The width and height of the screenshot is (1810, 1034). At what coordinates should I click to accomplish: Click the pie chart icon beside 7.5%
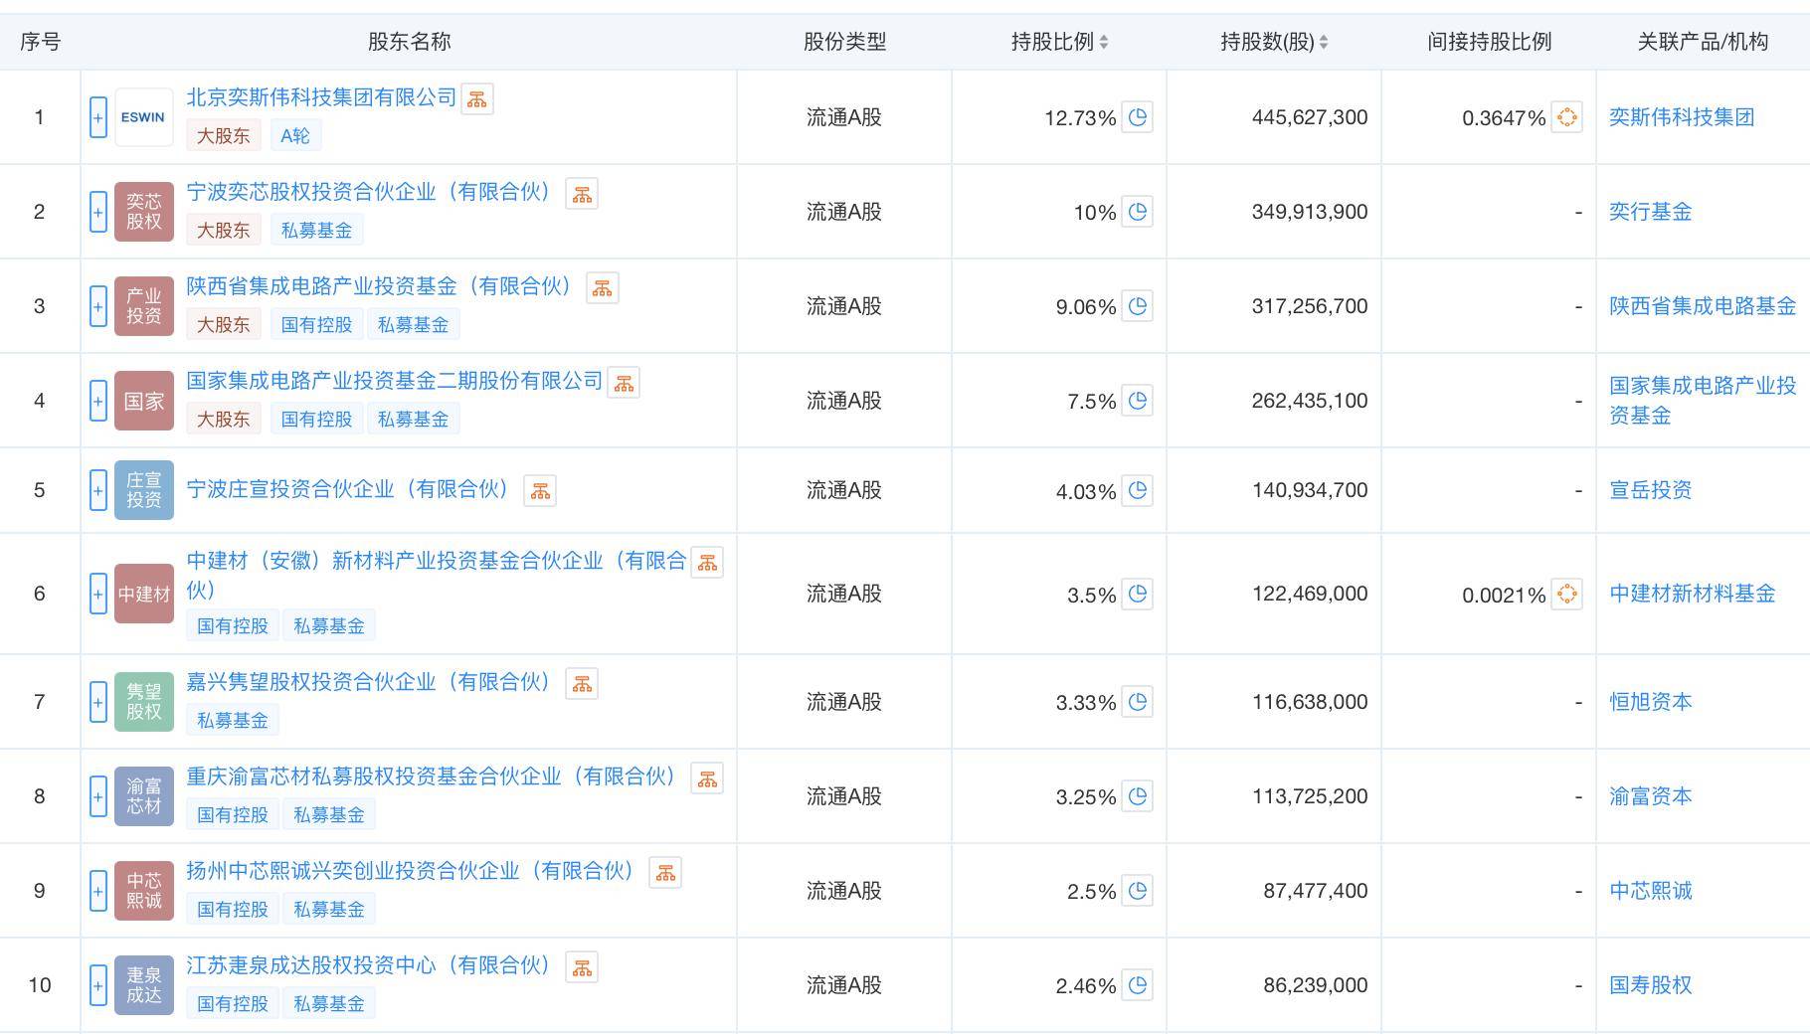[x=1137, y=401]
